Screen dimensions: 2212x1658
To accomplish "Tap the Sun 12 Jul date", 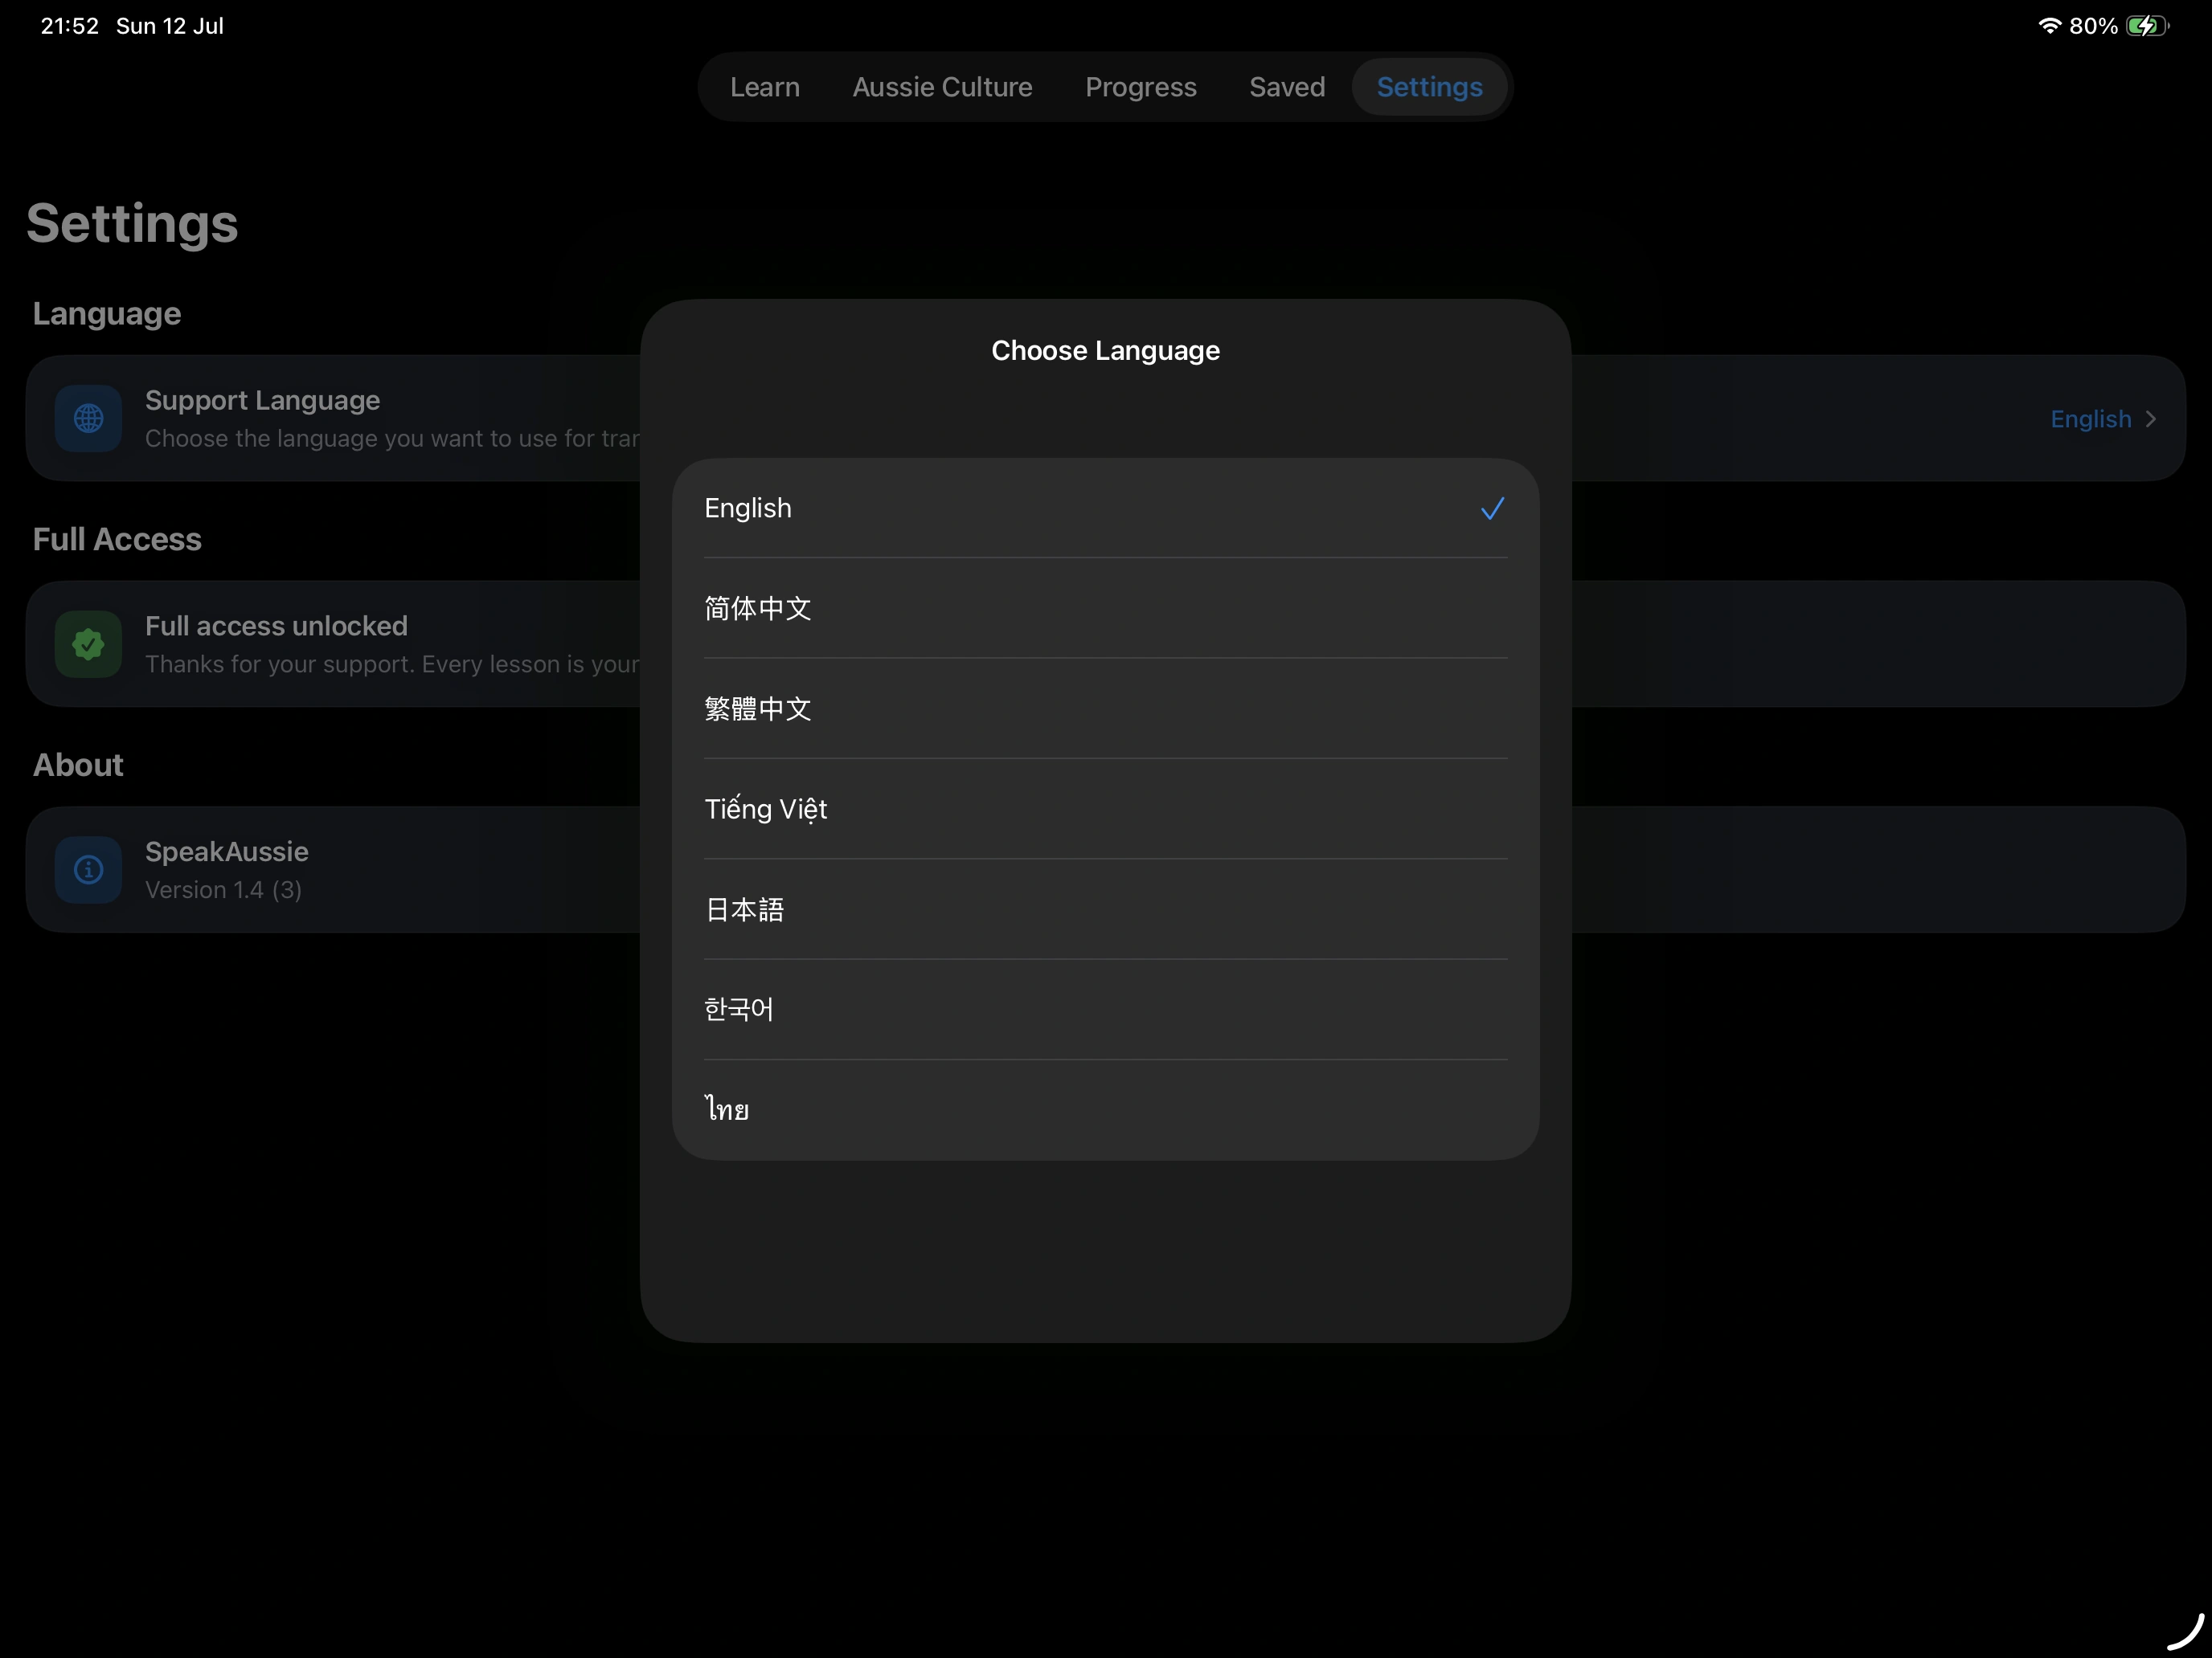I will (169, 26).
